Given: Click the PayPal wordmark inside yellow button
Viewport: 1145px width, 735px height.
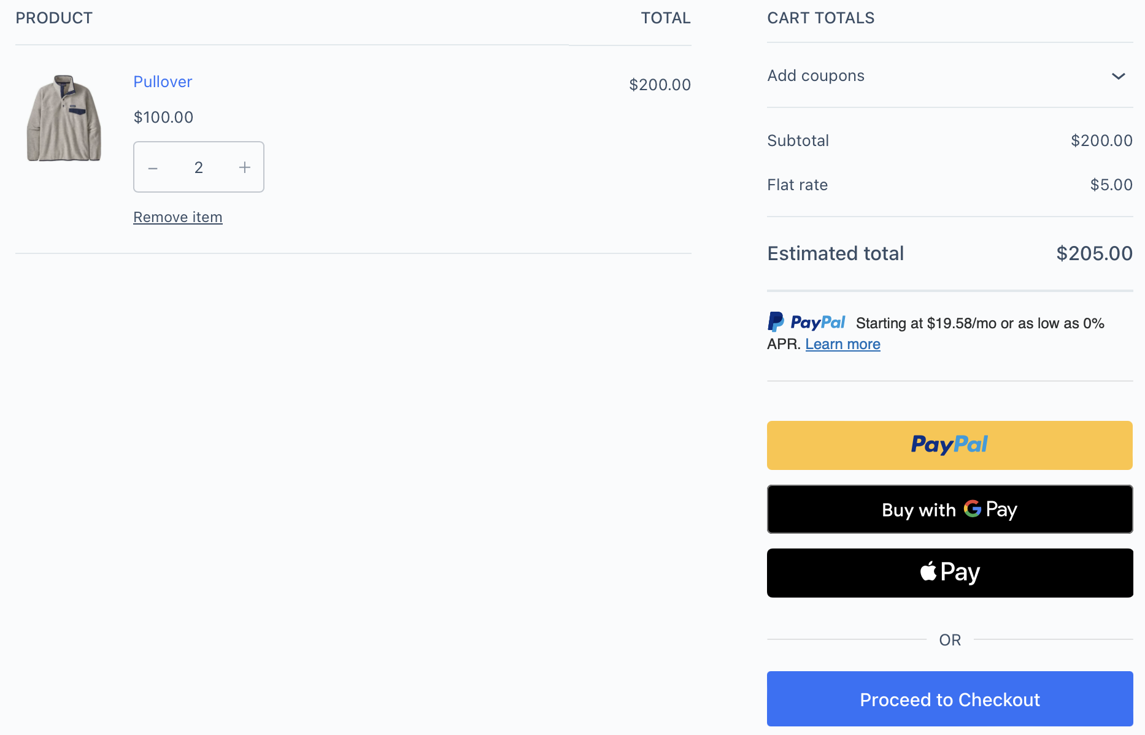Looking at the screenshot, I should [x=949, y=445].
